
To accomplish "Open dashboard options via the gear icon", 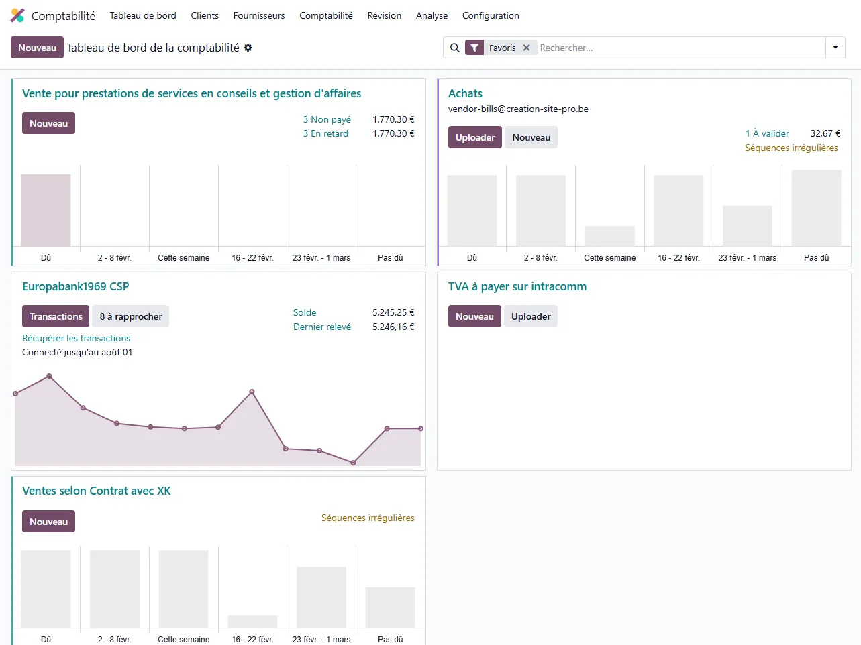I will (248, 48).
